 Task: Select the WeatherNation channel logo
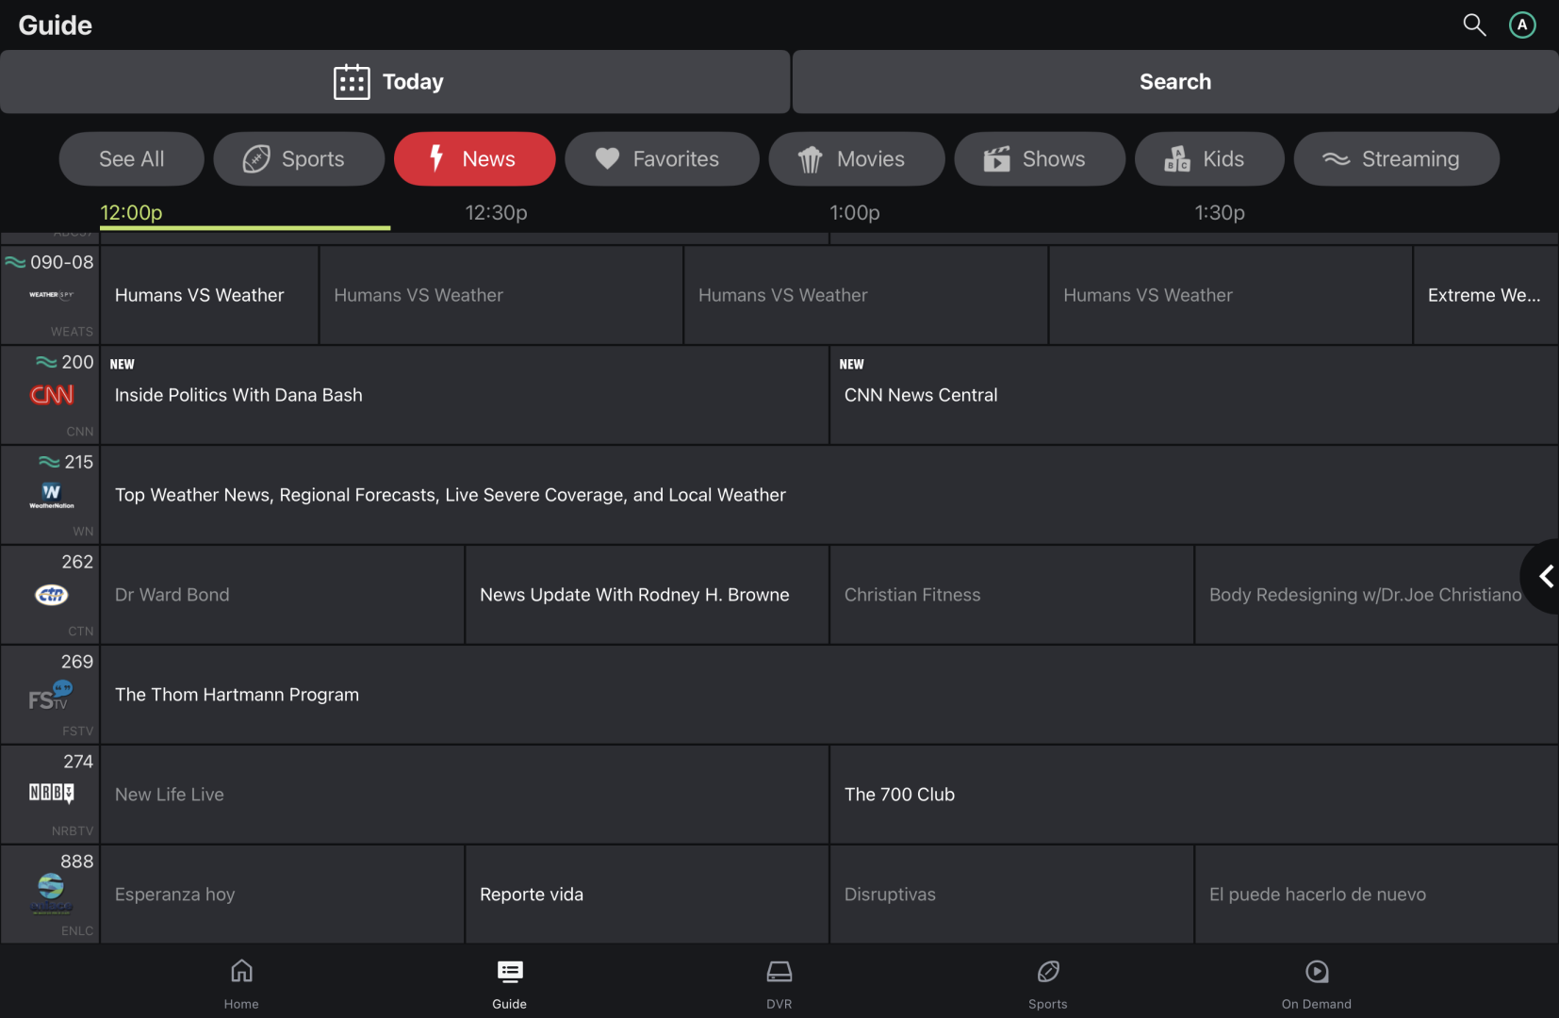tap(52, 495)
